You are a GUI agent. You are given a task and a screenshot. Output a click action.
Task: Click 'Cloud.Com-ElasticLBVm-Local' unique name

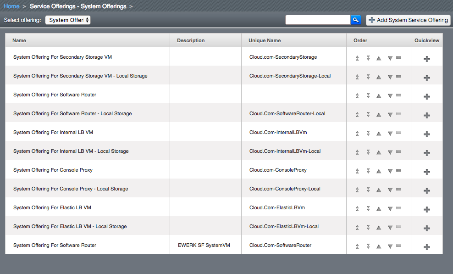click(284, 226)
